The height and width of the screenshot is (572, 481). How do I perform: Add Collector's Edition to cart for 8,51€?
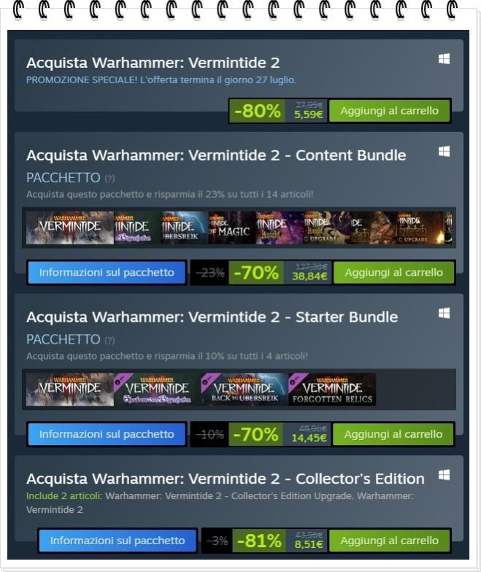(x=390, y=540)
